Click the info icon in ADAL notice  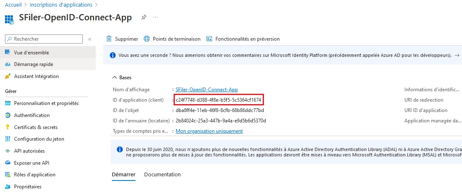click(120, 149)
